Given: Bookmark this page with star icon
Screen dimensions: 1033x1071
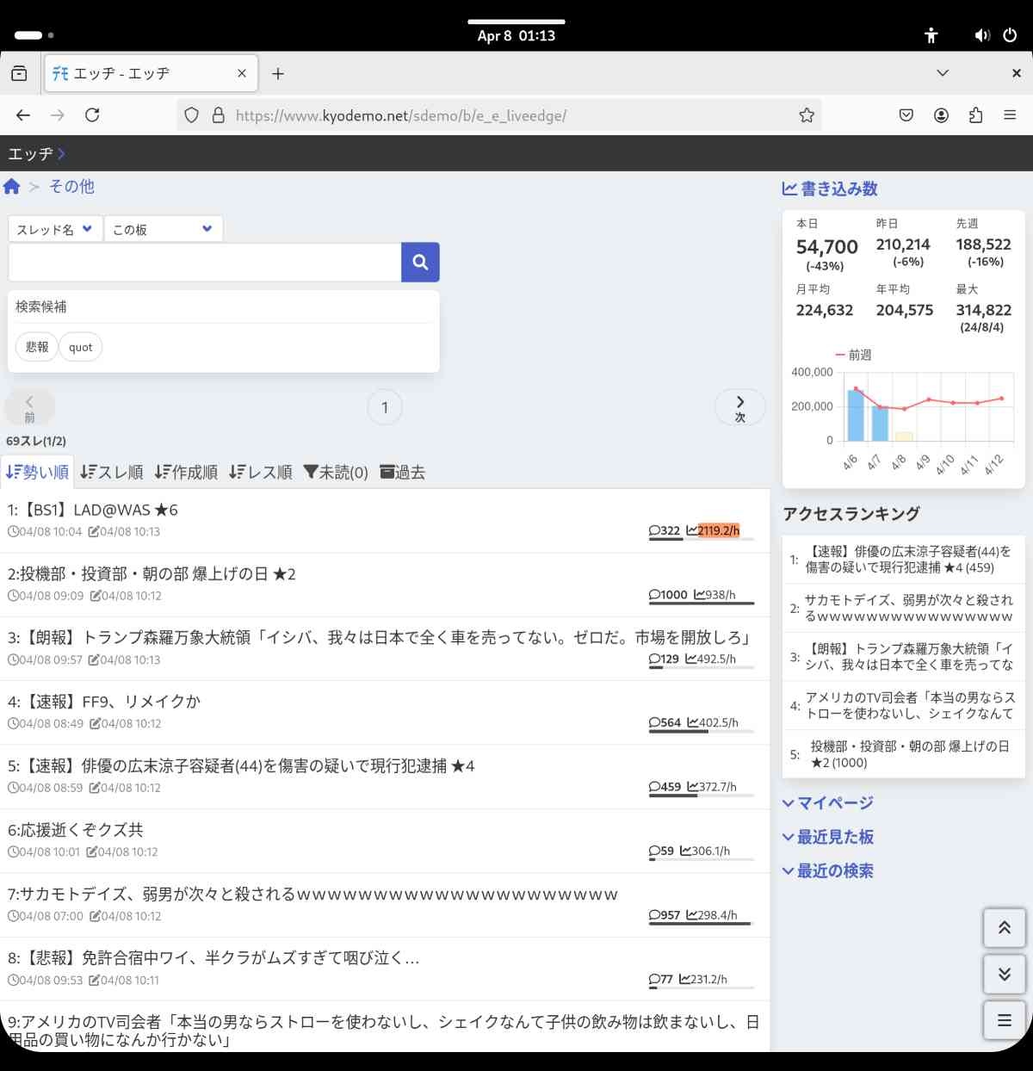Looking at the screenshot, I should click(807, 115).
